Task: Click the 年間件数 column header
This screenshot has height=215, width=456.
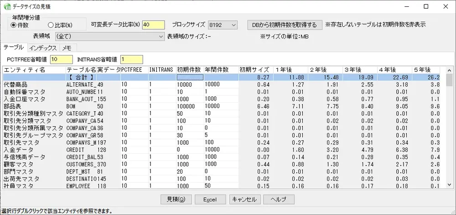Action: pos(221,70)
